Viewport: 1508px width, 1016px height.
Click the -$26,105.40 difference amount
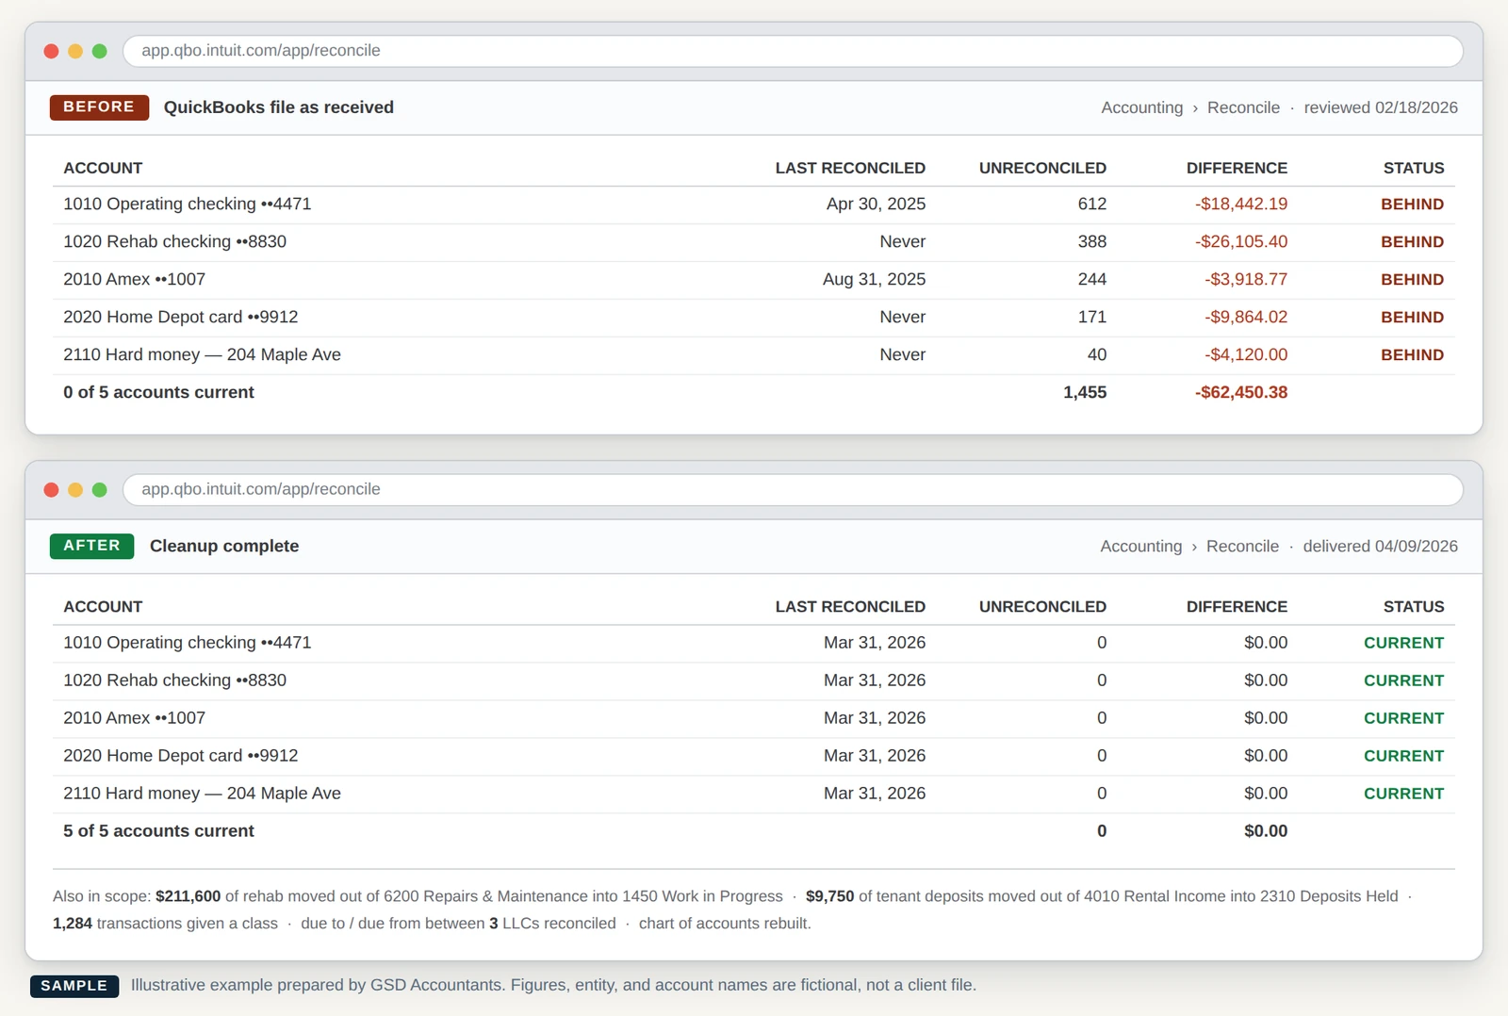pyautogui.click(x=1241, y=241)
